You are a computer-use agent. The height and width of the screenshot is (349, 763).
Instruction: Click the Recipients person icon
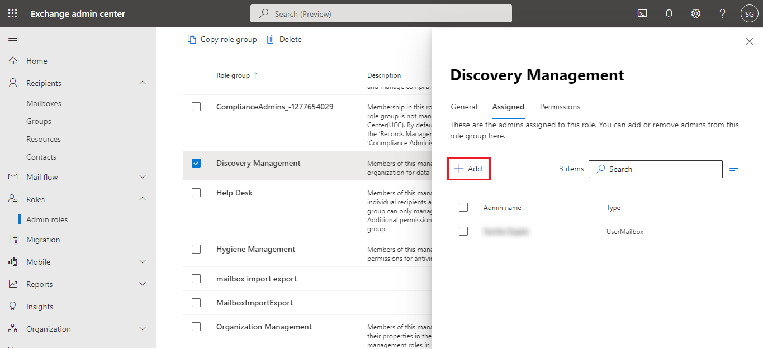(x=13, y=83)
